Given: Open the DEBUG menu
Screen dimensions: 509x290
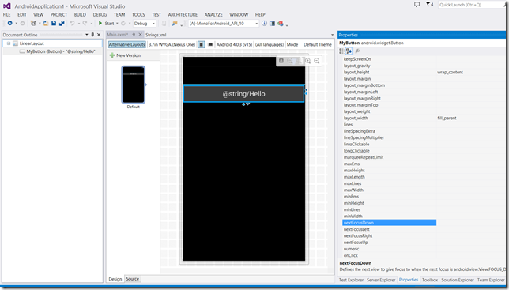Looking at the screenshot, I should (100, 14).
